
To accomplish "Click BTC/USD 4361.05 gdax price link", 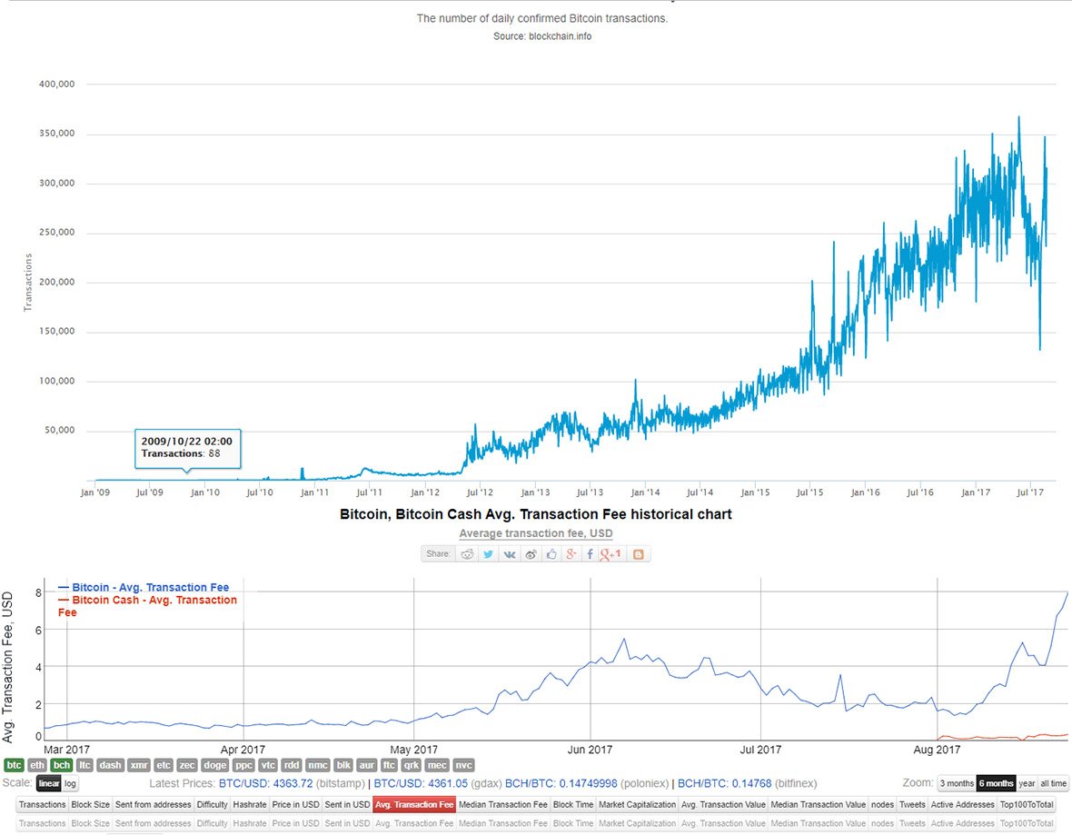I will [x=421, y=784].
